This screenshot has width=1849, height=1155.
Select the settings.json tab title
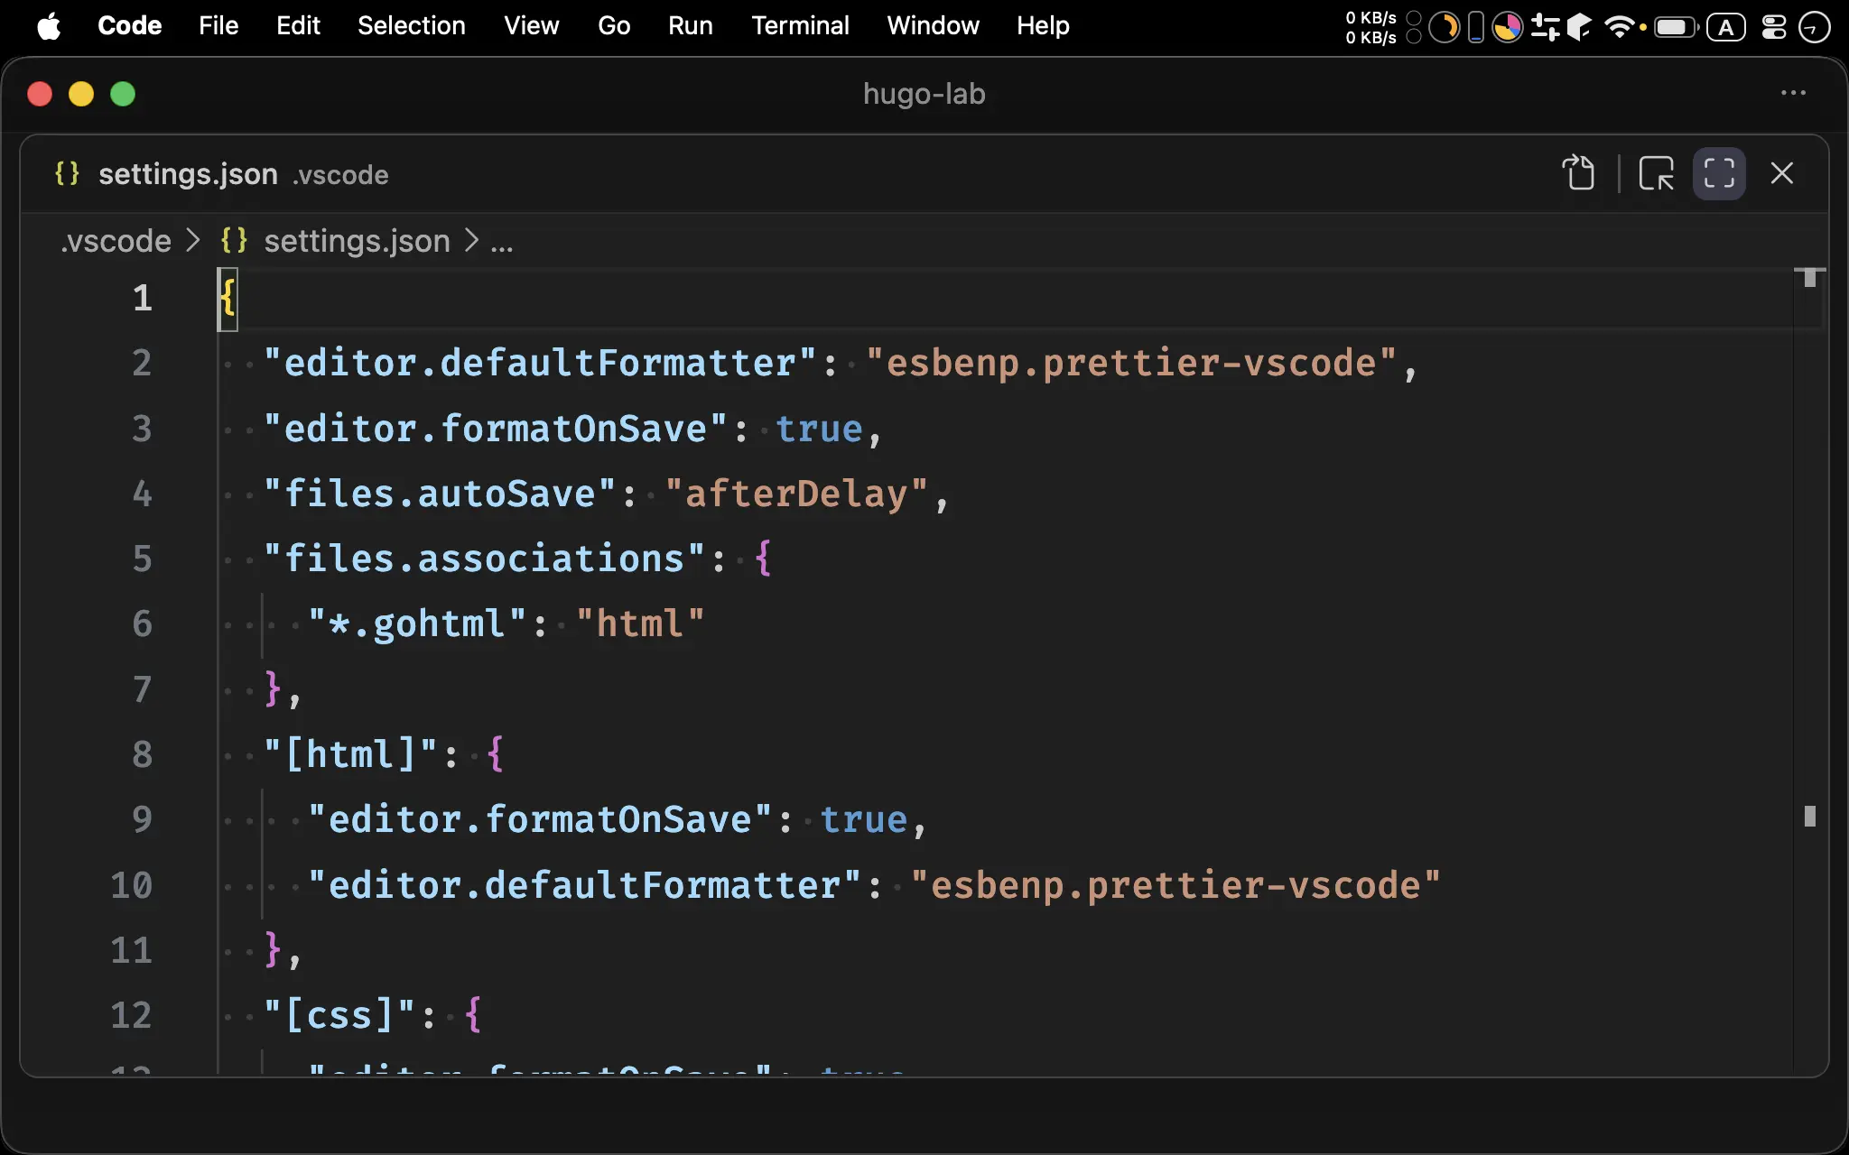pos(188,173)
